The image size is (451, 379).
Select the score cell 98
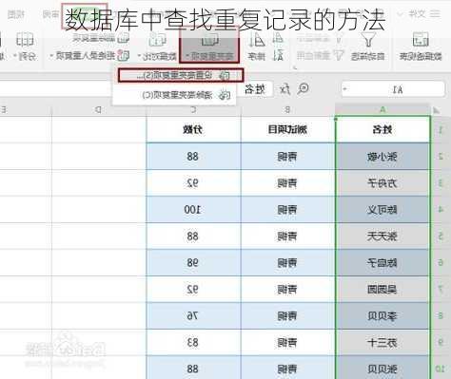point(193,263)
